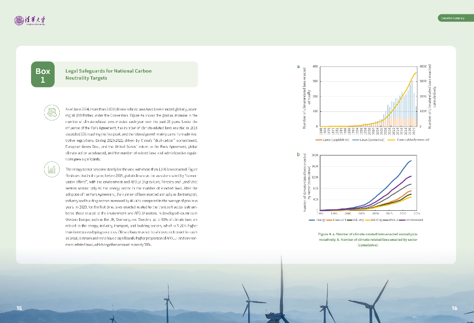This screenshot has height=323, width=474.
Task: Click the Laws (Executive) legend entry
Action: (368, 140)
